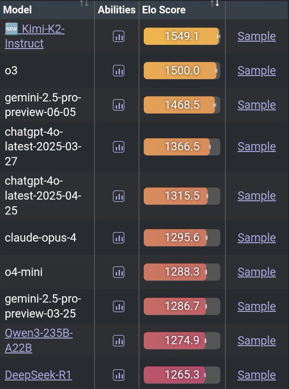Open Sample link for gemini-2.5-pro-preview-03-25
This screenshot has height=389, width=289.
257,306
